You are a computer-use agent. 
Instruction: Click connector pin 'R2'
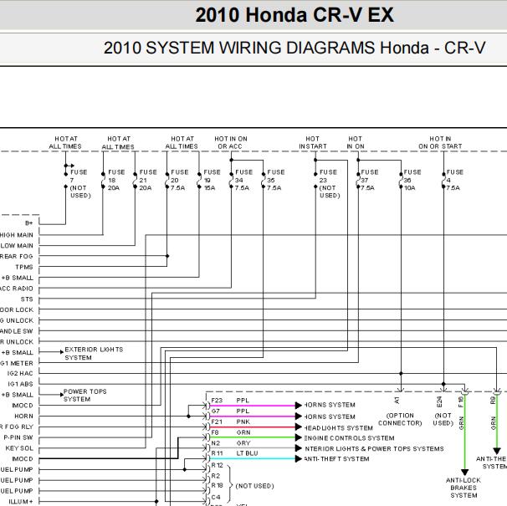point(216,476)
